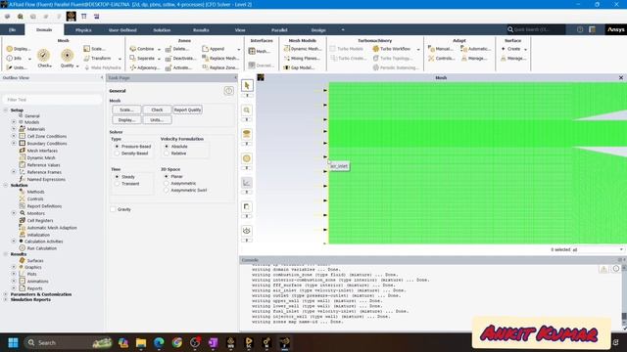Open Dynamic Mesh in Mesh Models group
Viewport: 627px width, 352px height.
pyautogui.click(x=303, y=49)
